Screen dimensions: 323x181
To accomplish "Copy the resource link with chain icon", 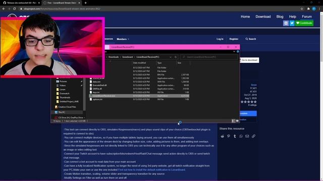I will pyautogui.click(x=253, y=136).
